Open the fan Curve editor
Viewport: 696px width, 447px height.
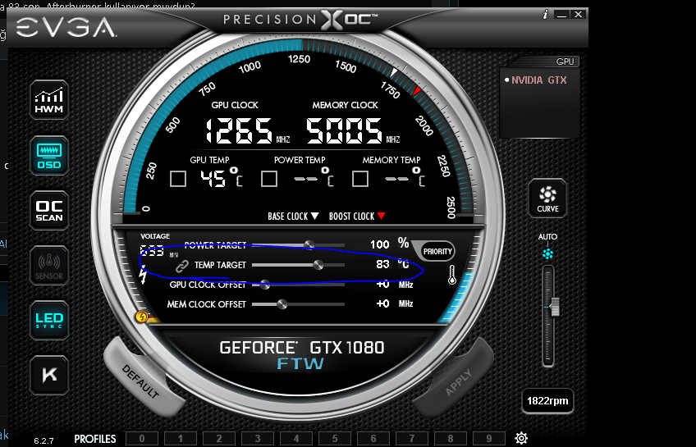pyautogui.click(x=547, y=198)
